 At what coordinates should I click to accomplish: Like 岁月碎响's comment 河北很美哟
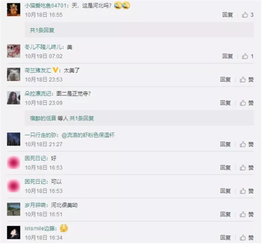pos(243,214)
